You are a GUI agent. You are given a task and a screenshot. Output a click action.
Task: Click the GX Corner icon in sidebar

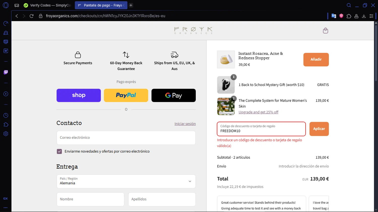(6, 199)
